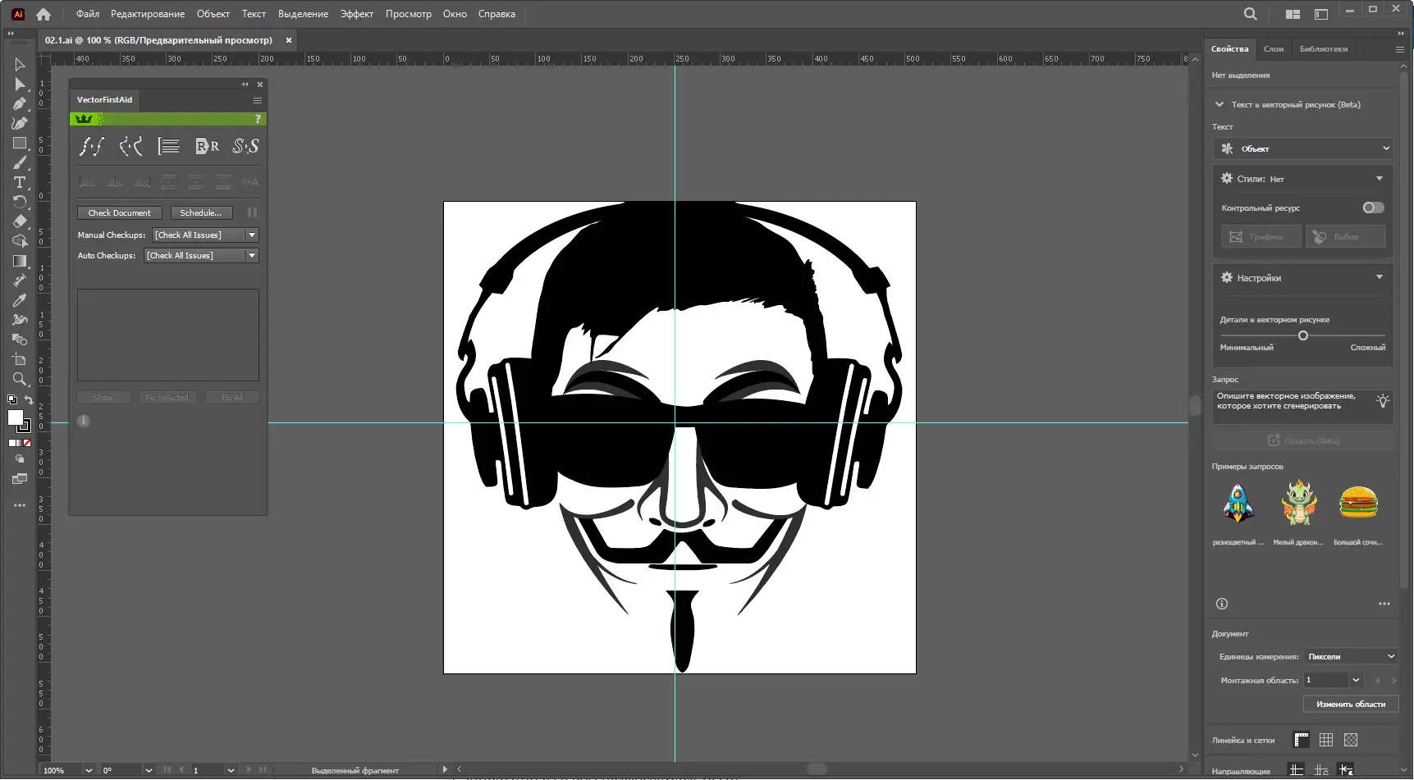Select the Rotate tool

[x=20, y=202]
